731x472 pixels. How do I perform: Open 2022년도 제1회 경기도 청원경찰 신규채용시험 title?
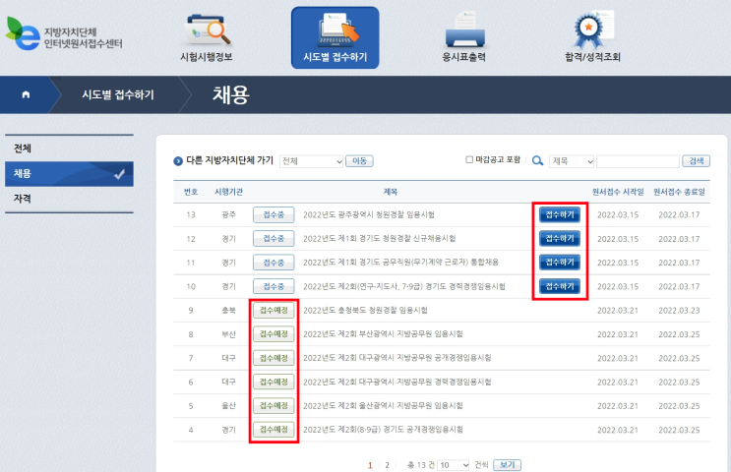tap(380, 239)
